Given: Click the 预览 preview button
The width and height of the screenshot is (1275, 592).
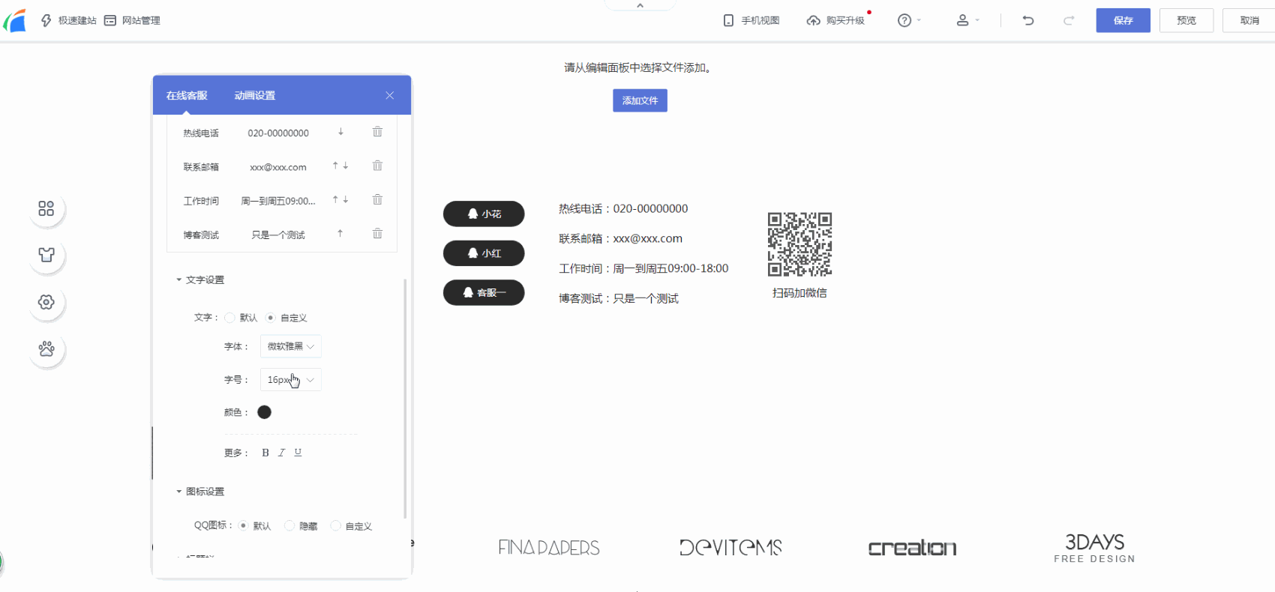Looking at the screenshot, I should coord(1186,20).
